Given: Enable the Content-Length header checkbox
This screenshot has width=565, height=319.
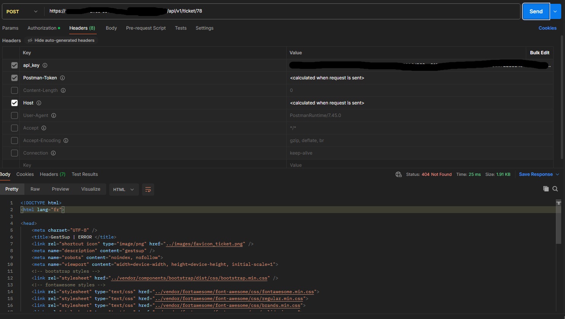Looking at the screenshot, I should [14, 90].
